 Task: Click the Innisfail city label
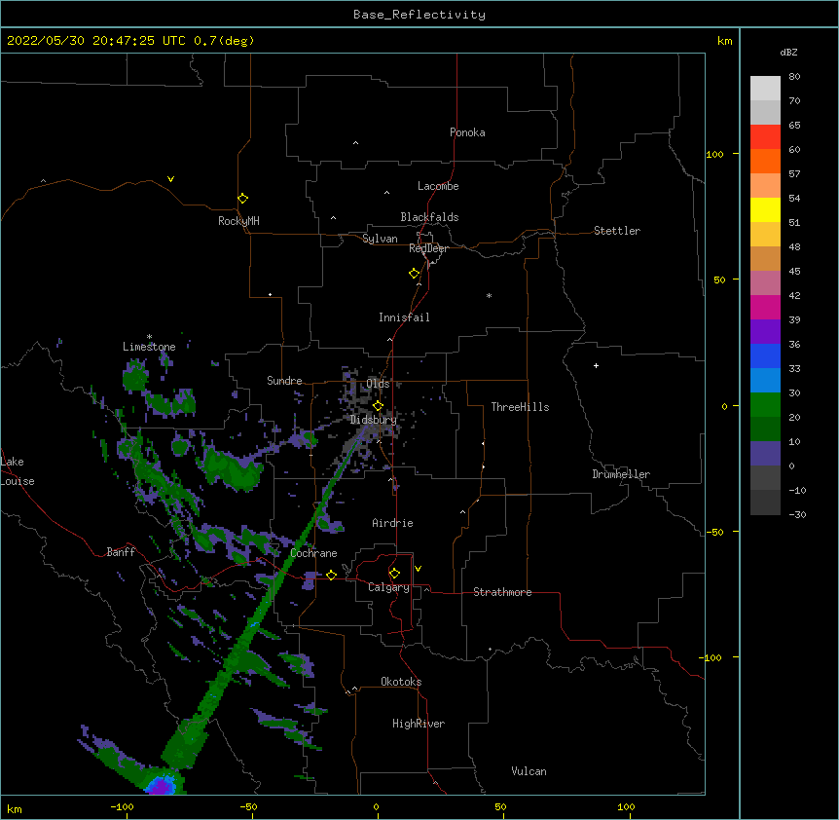pyautogui.click(x=404, y=317)
